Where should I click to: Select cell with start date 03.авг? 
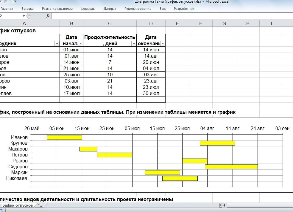click(71, 81)
